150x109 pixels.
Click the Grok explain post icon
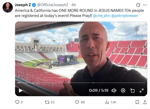click(x=138, y=5)
